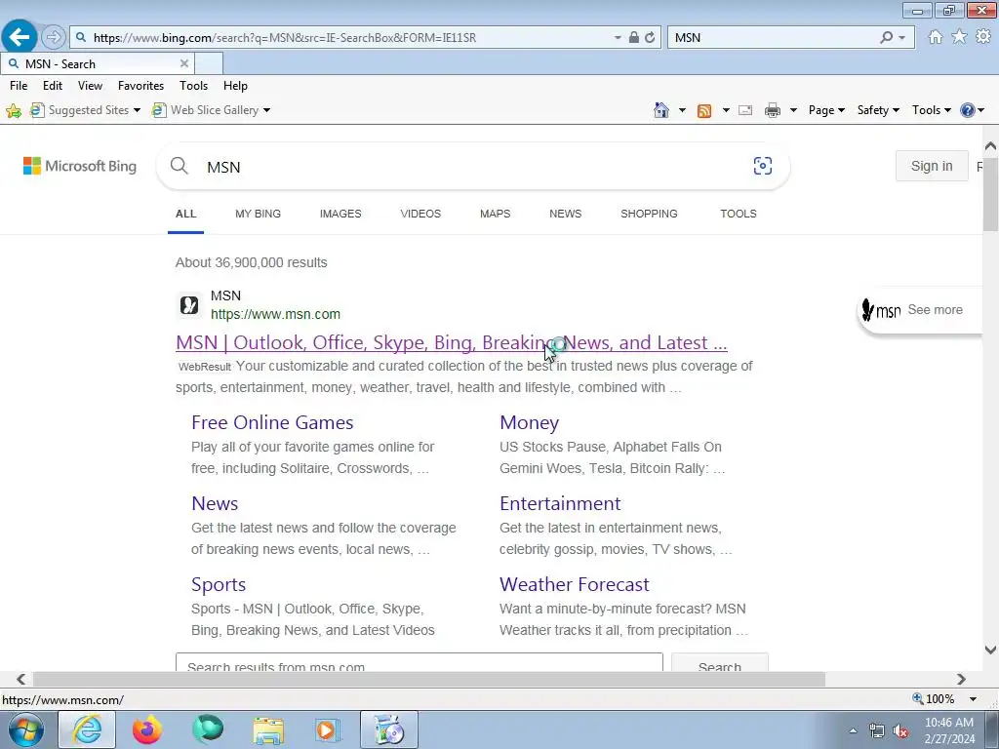
Task: Click the RSS feeds icon
Action: click(704, 111)
